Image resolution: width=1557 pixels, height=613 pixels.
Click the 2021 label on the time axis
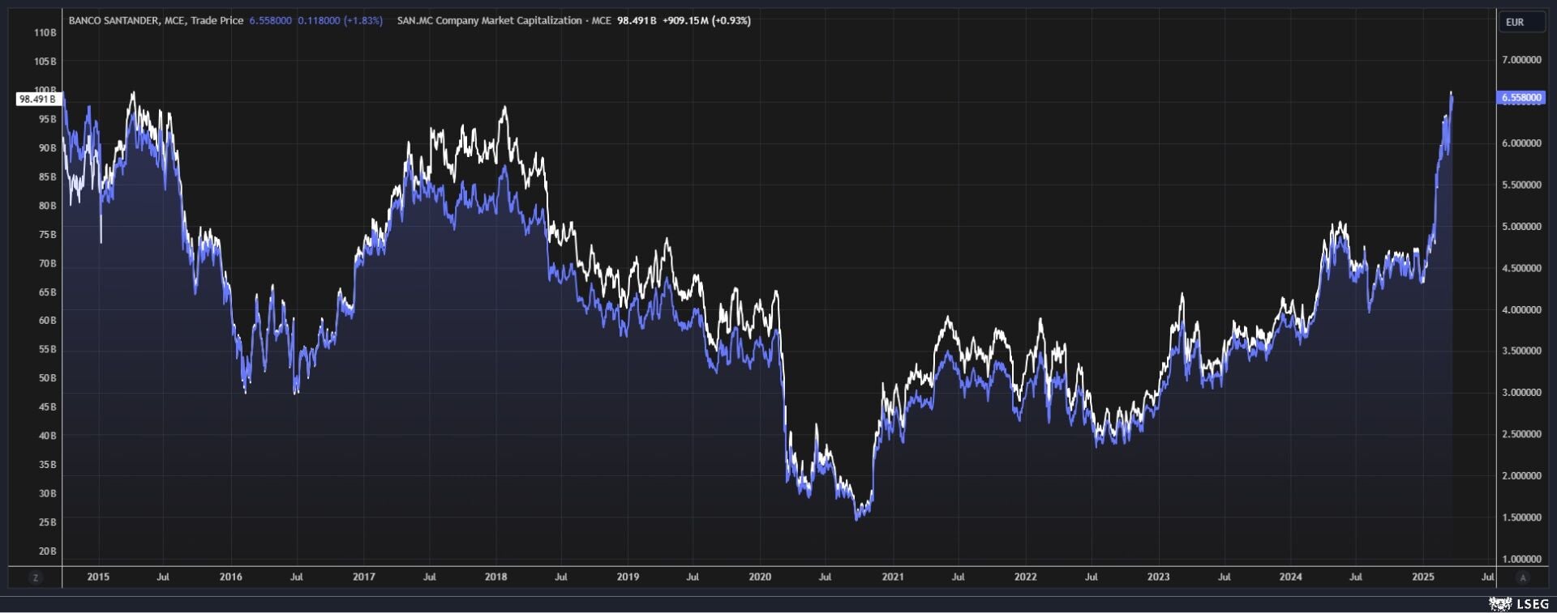(893, 577)
